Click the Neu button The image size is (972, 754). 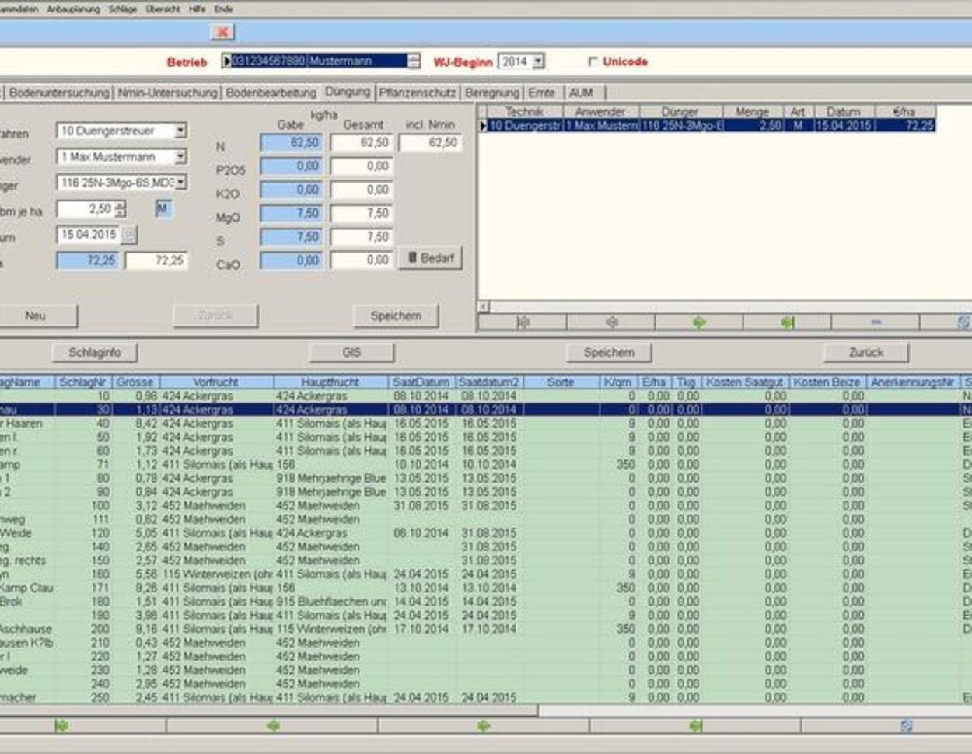click(x=36, y=316)
